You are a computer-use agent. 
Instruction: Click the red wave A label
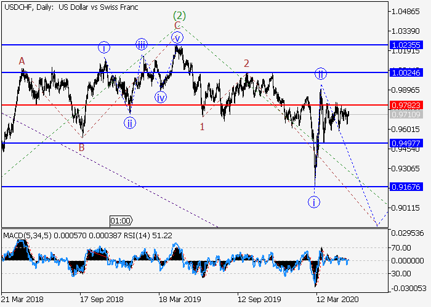tap(22, 61)
